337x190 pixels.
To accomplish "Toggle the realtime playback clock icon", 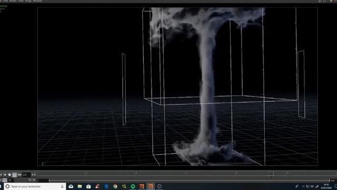I will click(x=5, y=180).
